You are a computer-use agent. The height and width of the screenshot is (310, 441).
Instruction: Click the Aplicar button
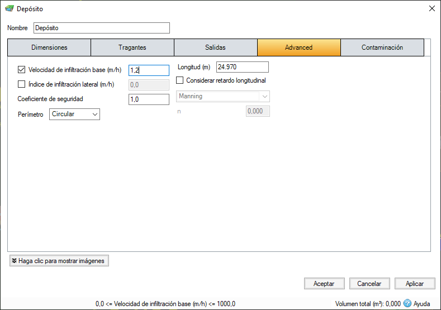[x=415, y=284]
